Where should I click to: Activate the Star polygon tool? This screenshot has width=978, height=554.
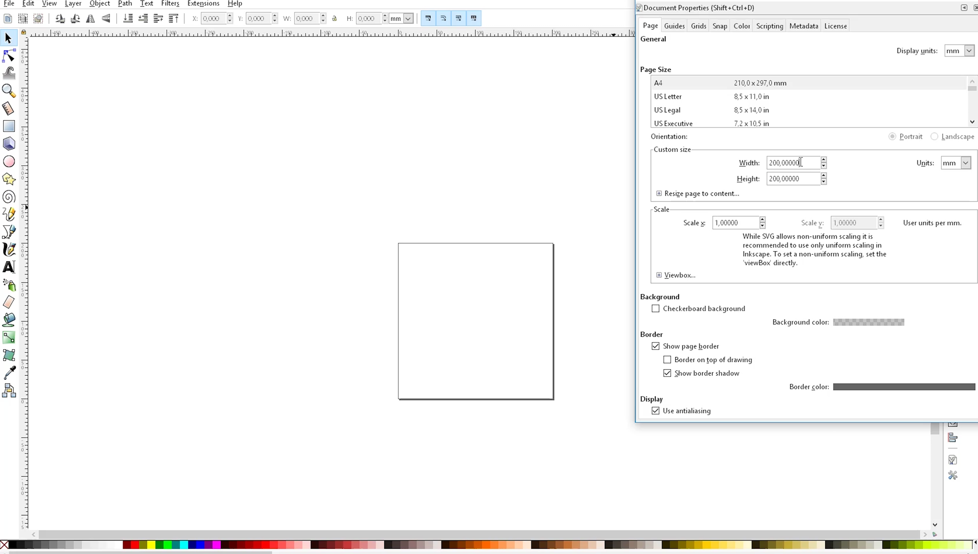(x=9, y=179)
